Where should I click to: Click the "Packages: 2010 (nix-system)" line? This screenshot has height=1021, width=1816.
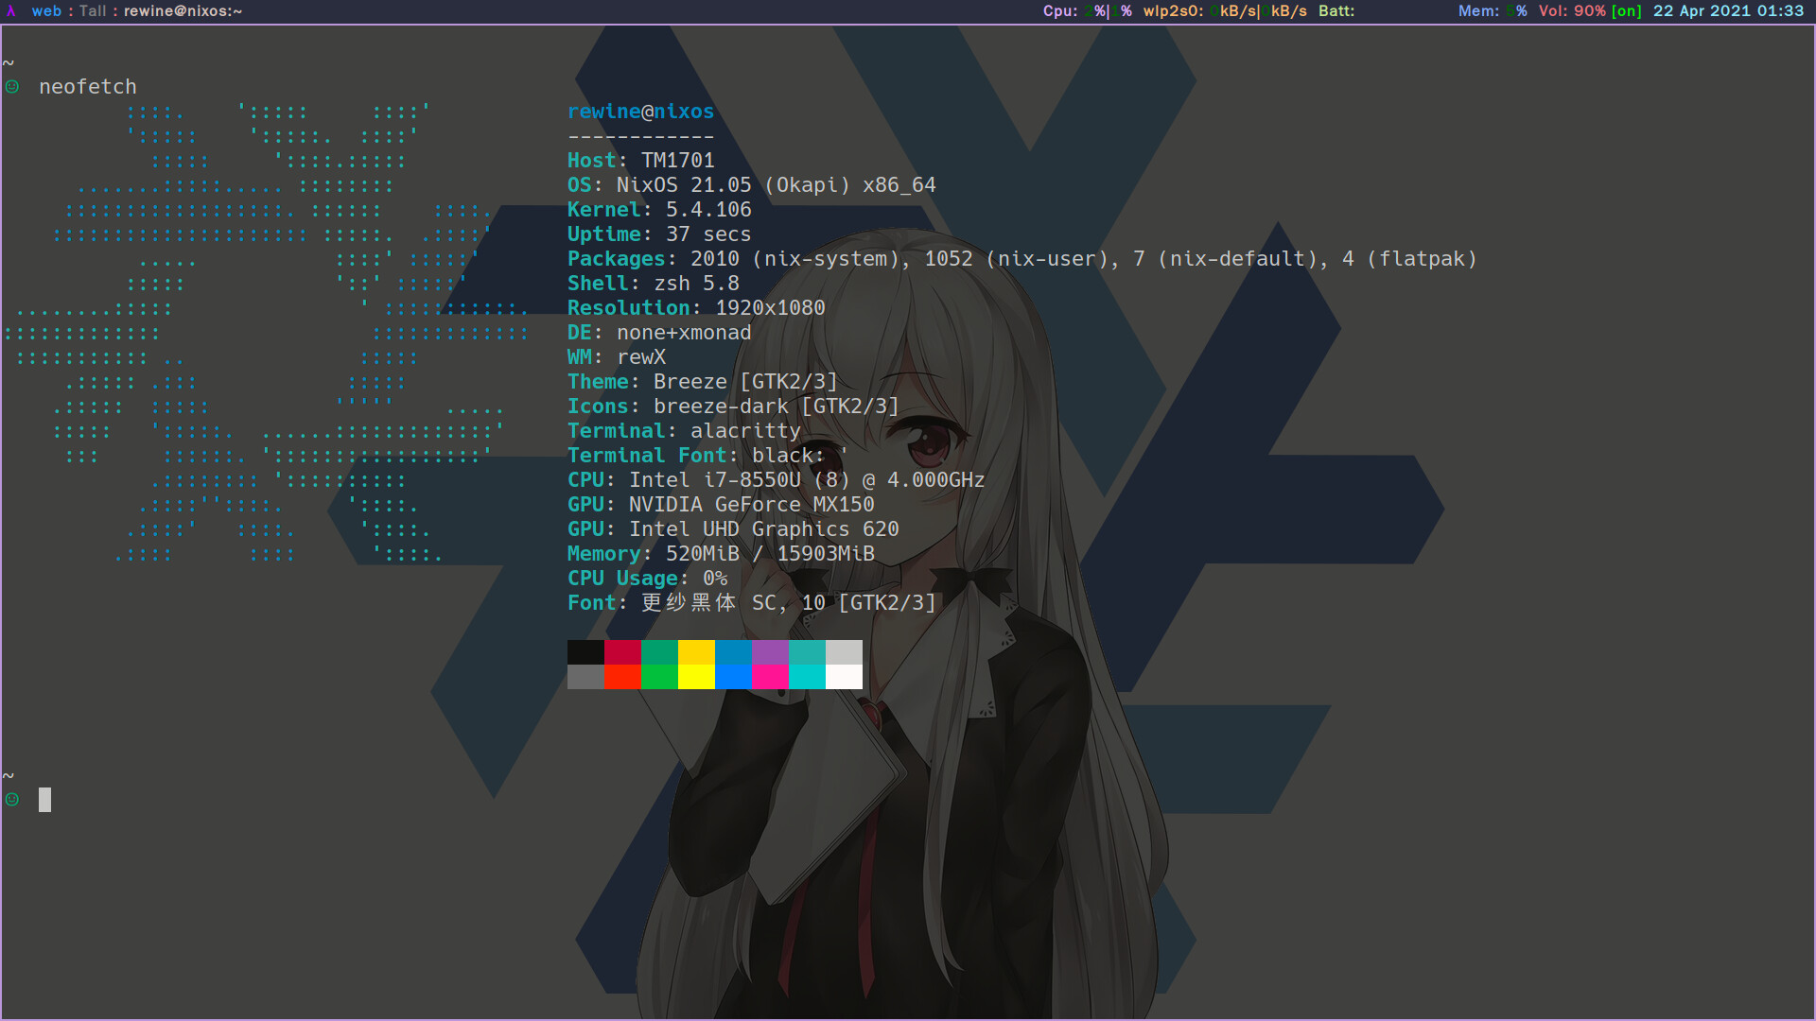coord(1022,259)
